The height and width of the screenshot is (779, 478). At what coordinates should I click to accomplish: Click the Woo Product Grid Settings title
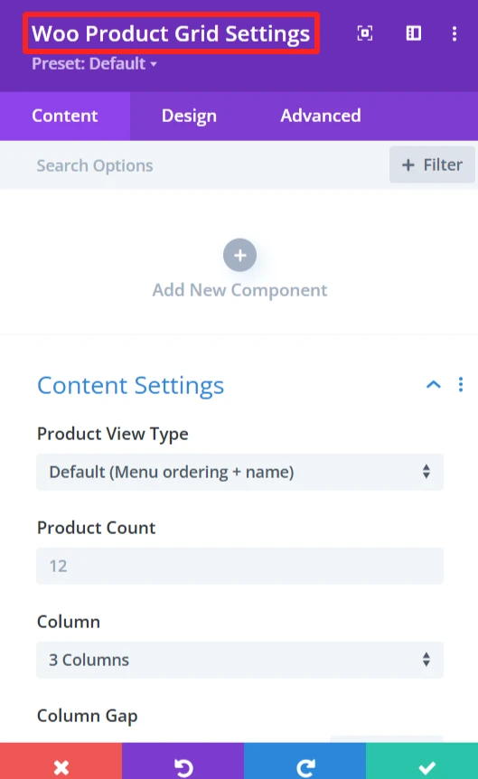171,33
